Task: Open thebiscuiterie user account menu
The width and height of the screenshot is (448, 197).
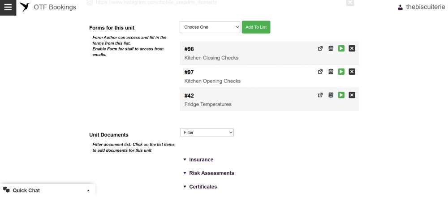Action: (422, 8)
